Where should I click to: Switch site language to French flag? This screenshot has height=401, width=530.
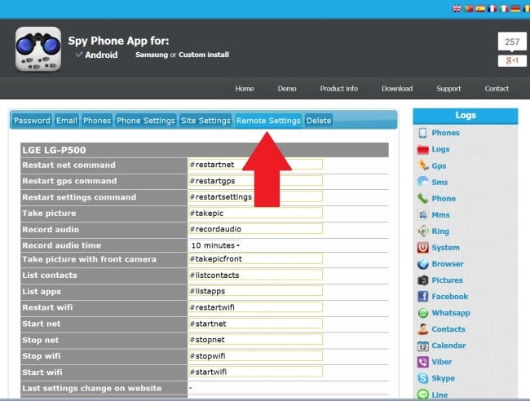pyautogui.click(x=492, y=9)
